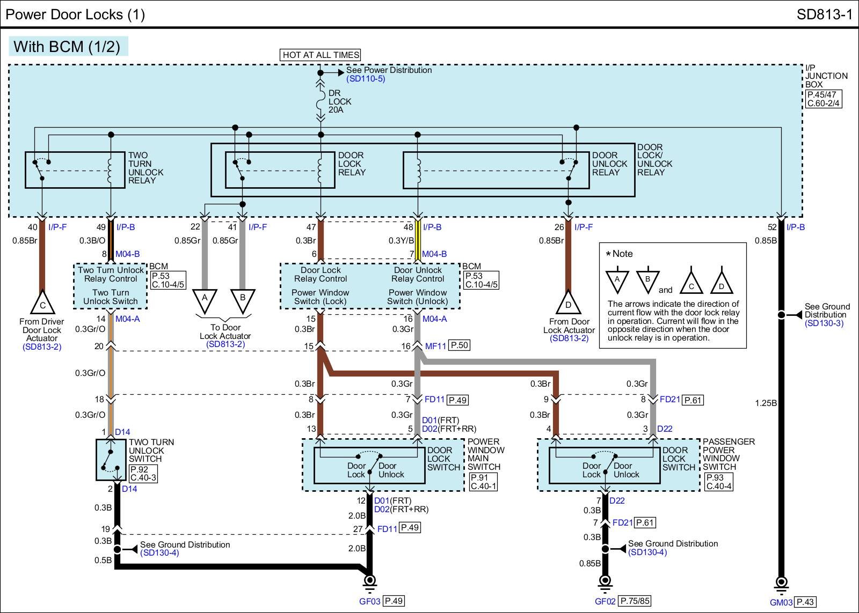The width and height of the screenshot is (859, 613).
Task: Click the GF03 ground symbol
Action: [x=369, y=581]
